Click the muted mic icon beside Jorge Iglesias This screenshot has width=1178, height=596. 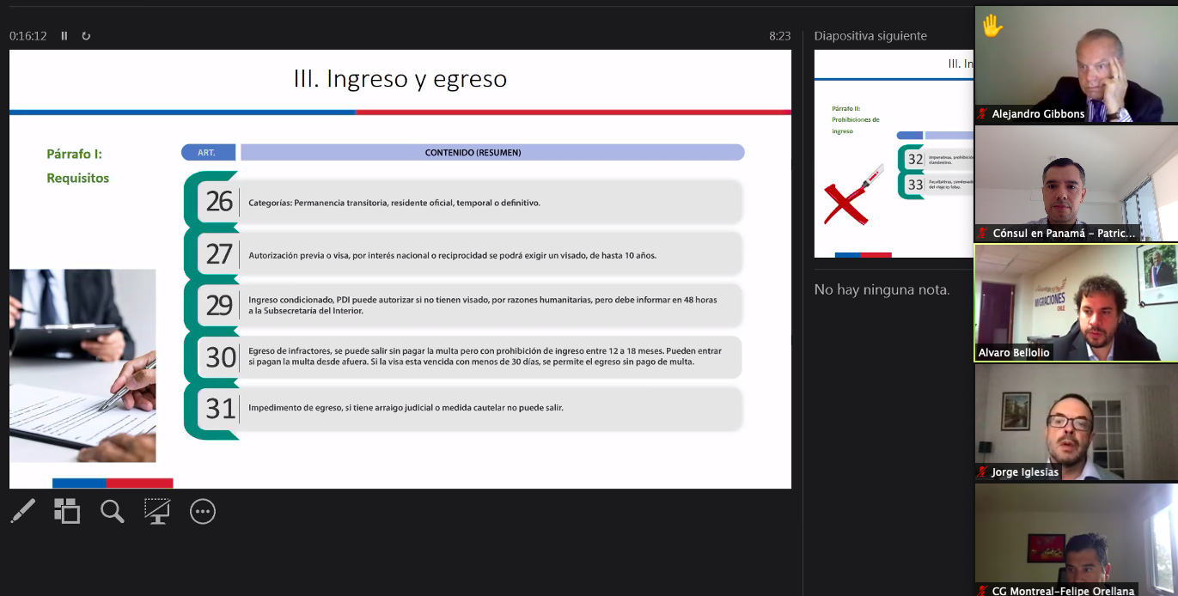click(983, 472)
